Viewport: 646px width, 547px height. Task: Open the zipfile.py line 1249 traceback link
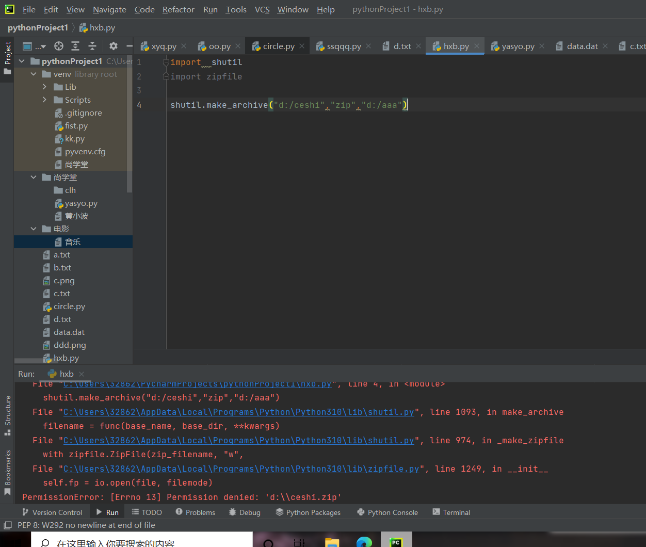point(241,469)
